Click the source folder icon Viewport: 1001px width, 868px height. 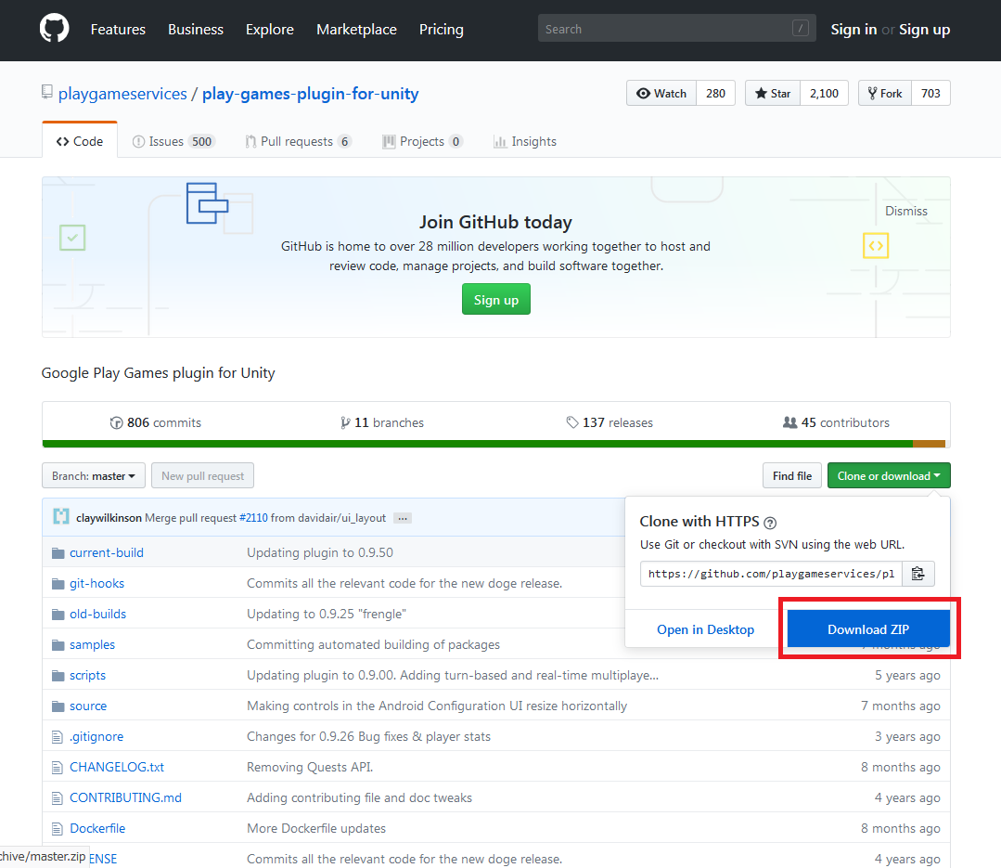[x=58, y=706]
